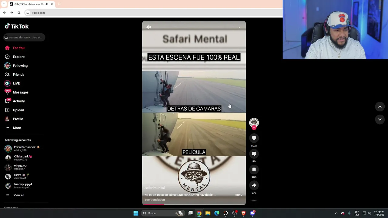Open Messages with 99+ badge
The height and width of the screenshot is (218, 388).
pyautogui.click(x=16, y=92)
